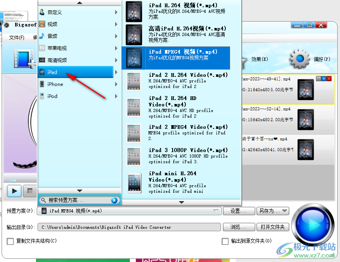
Task: Click the iPad mini preset thumbnail
Action: (135, 182)
